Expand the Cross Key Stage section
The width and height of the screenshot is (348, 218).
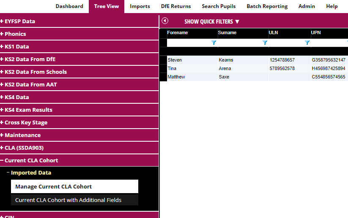tap(79, 122)
